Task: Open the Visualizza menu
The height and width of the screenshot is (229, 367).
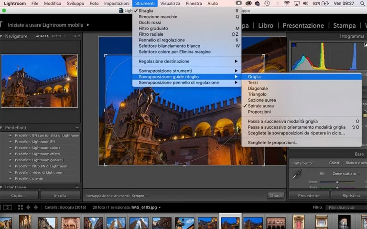Action: pos(170,3)
